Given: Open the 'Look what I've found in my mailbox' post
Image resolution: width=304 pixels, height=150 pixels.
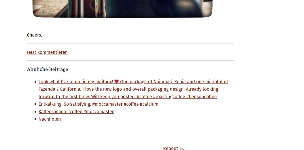Looking at the screenshot, I should point(133,89).
